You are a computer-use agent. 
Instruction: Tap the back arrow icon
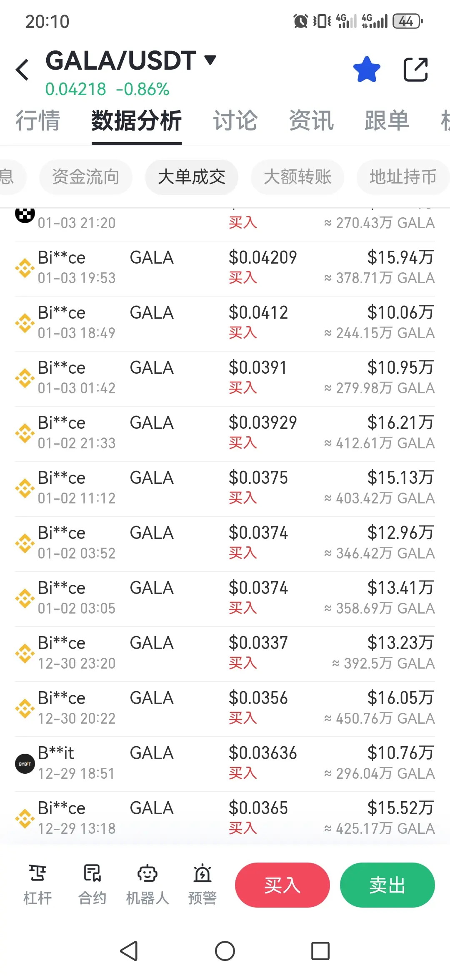[x=22, y=69]
